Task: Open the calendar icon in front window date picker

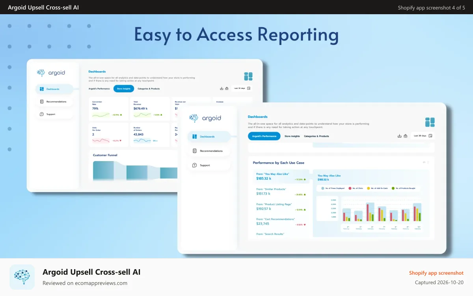Action: (430, 136)
